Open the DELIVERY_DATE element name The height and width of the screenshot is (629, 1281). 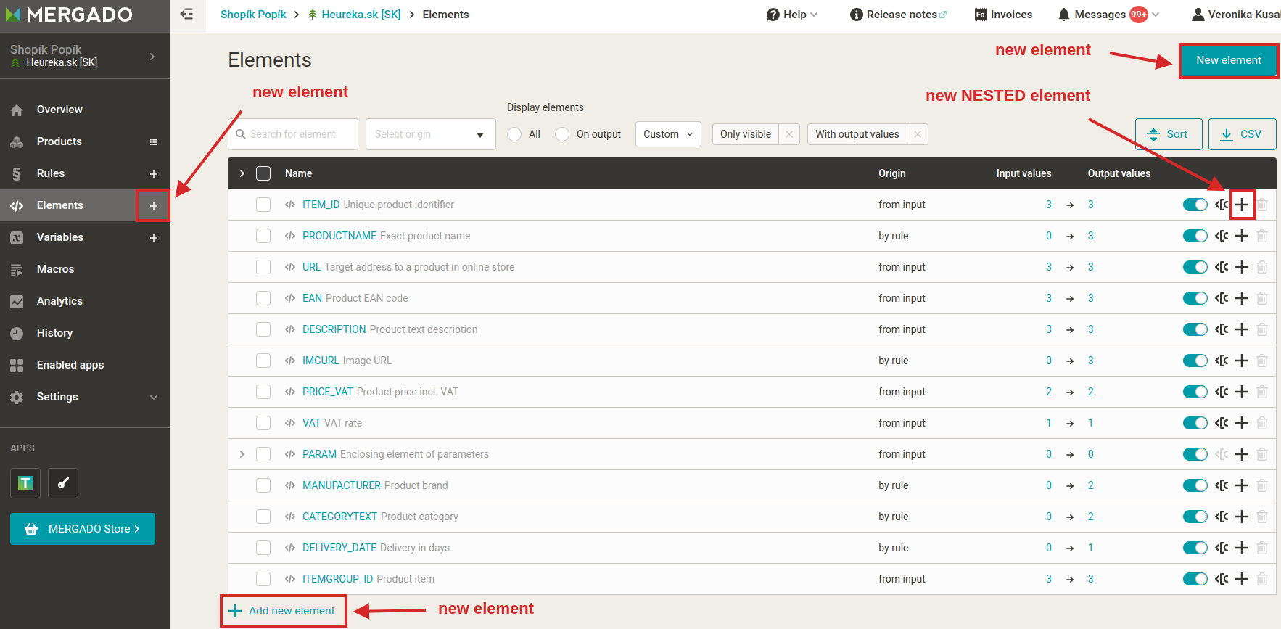tap(339, 548)
